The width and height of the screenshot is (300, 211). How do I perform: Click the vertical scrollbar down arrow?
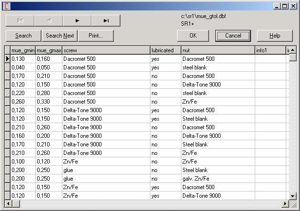293,196
